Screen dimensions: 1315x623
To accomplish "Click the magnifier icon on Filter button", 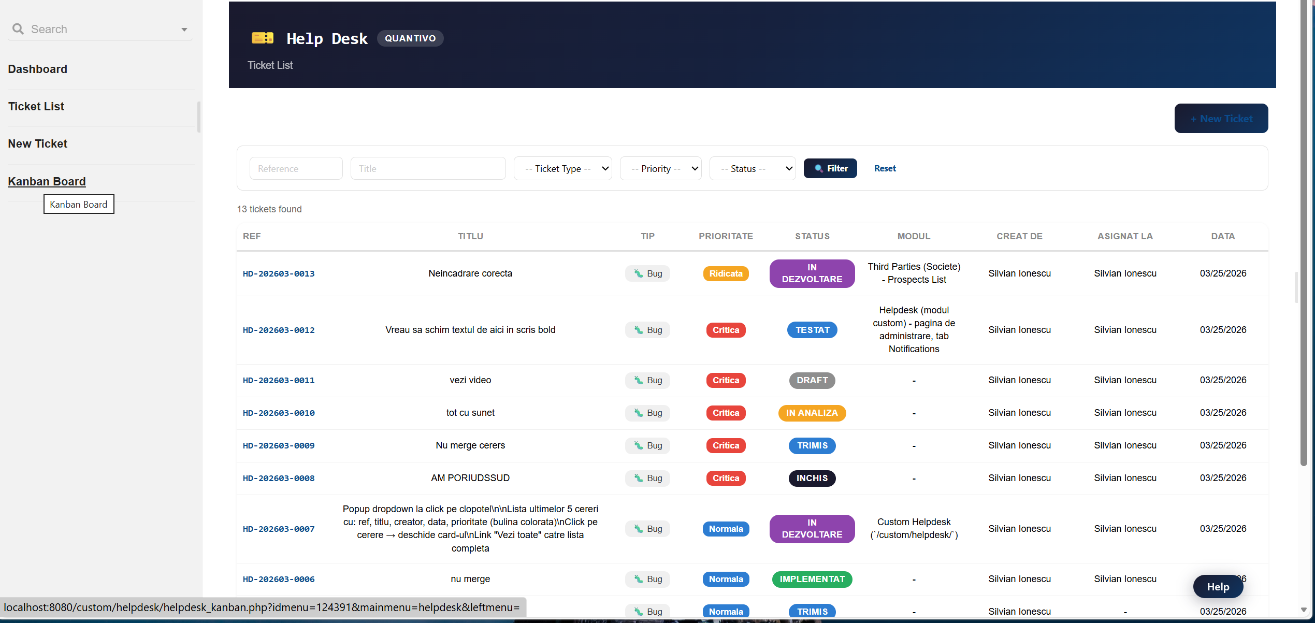I will (818, 168).
